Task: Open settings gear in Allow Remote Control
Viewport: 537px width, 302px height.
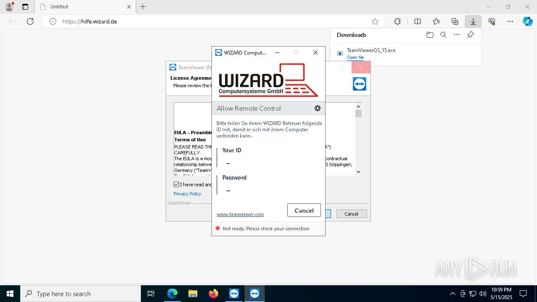Action: pyautogui.click(x=318, y=108)
